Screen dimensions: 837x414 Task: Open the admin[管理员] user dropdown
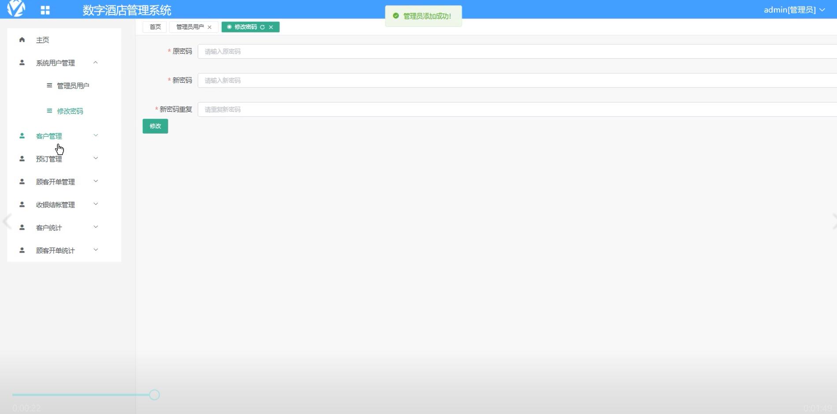pos(794,10)
